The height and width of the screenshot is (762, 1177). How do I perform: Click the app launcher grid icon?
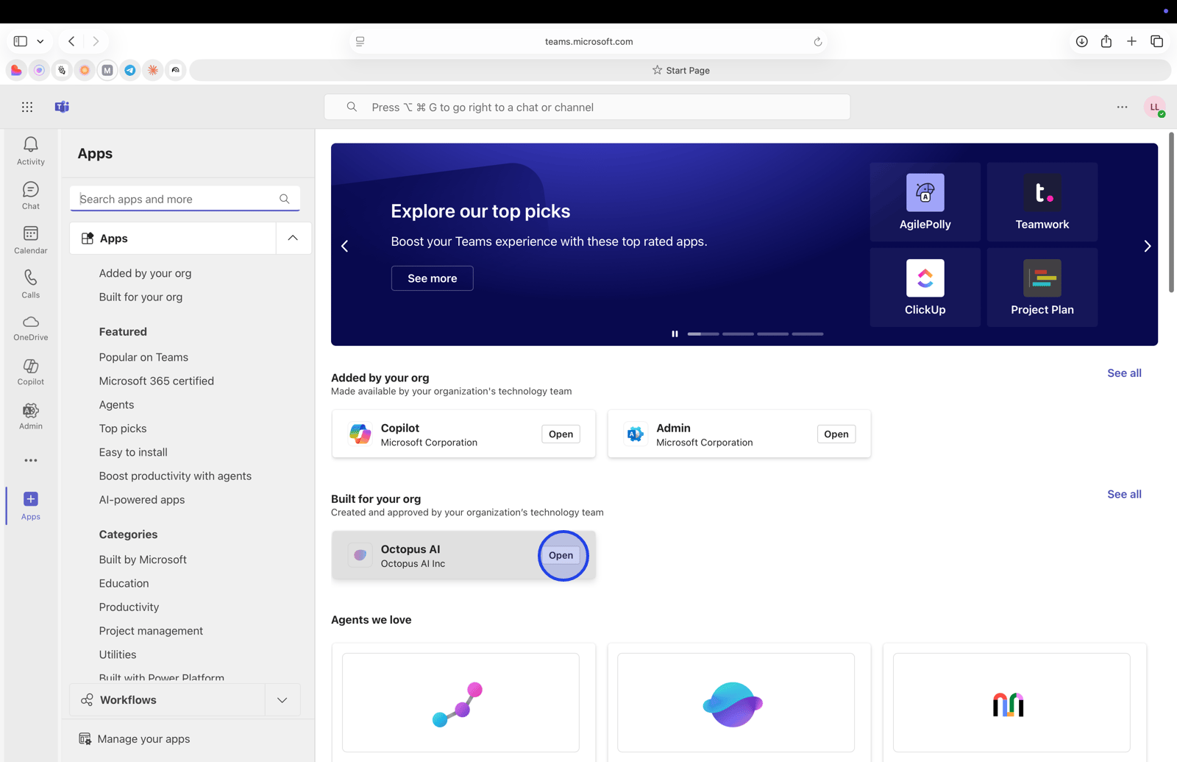point(27,107)
